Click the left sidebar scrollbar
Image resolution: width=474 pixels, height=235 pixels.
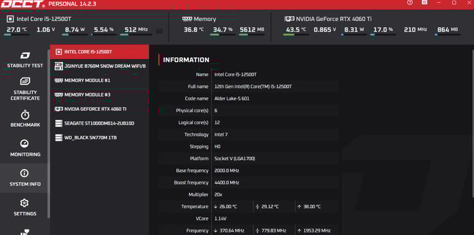click(x=49, y=130)
